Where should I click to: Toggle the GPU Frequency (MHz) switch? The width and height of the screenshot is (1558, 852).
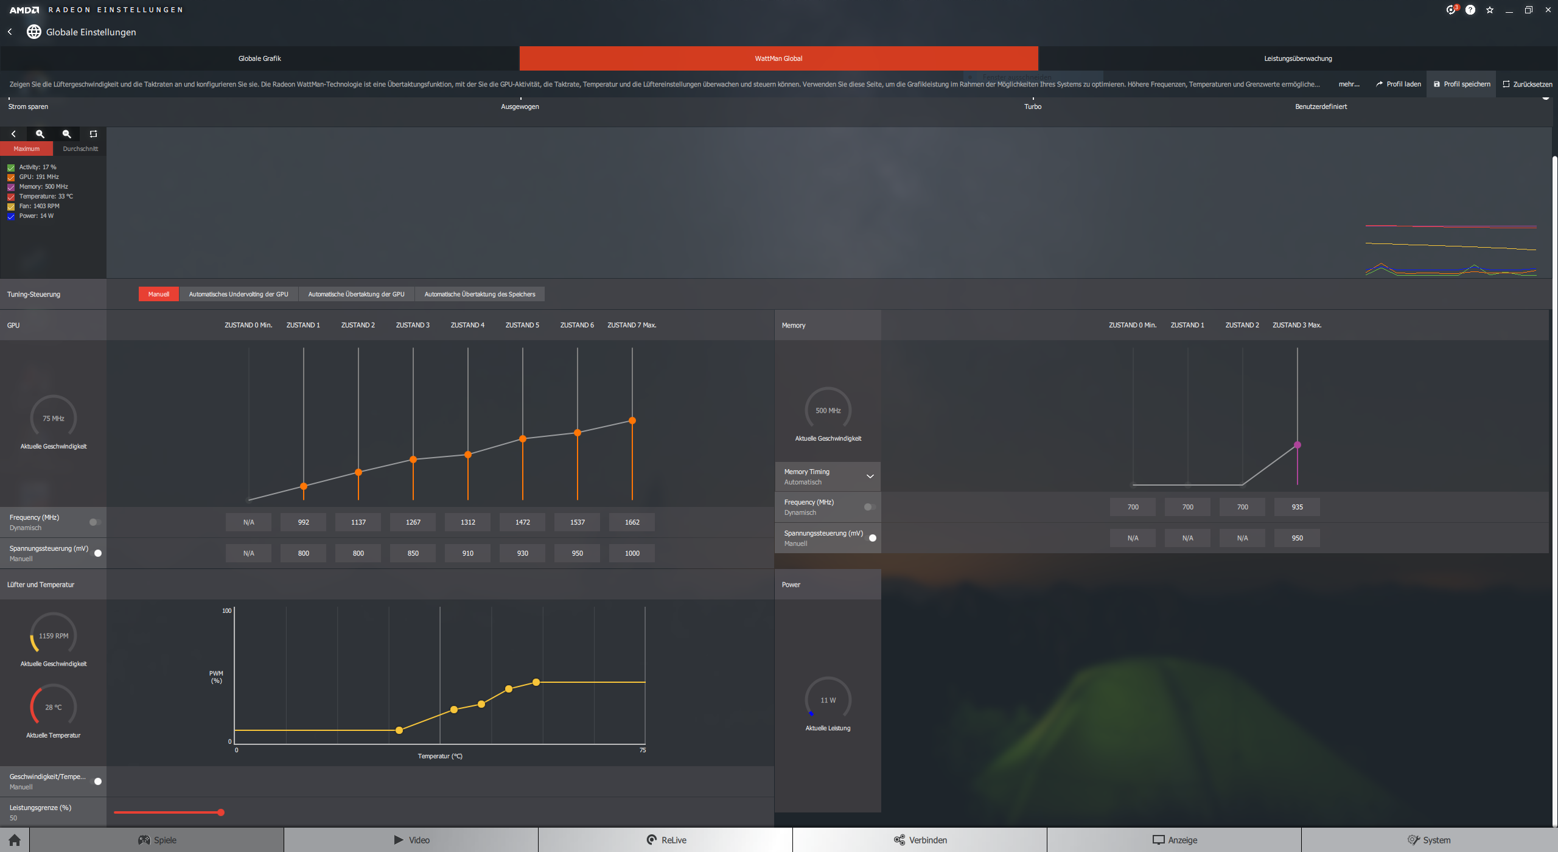point(95,522)
